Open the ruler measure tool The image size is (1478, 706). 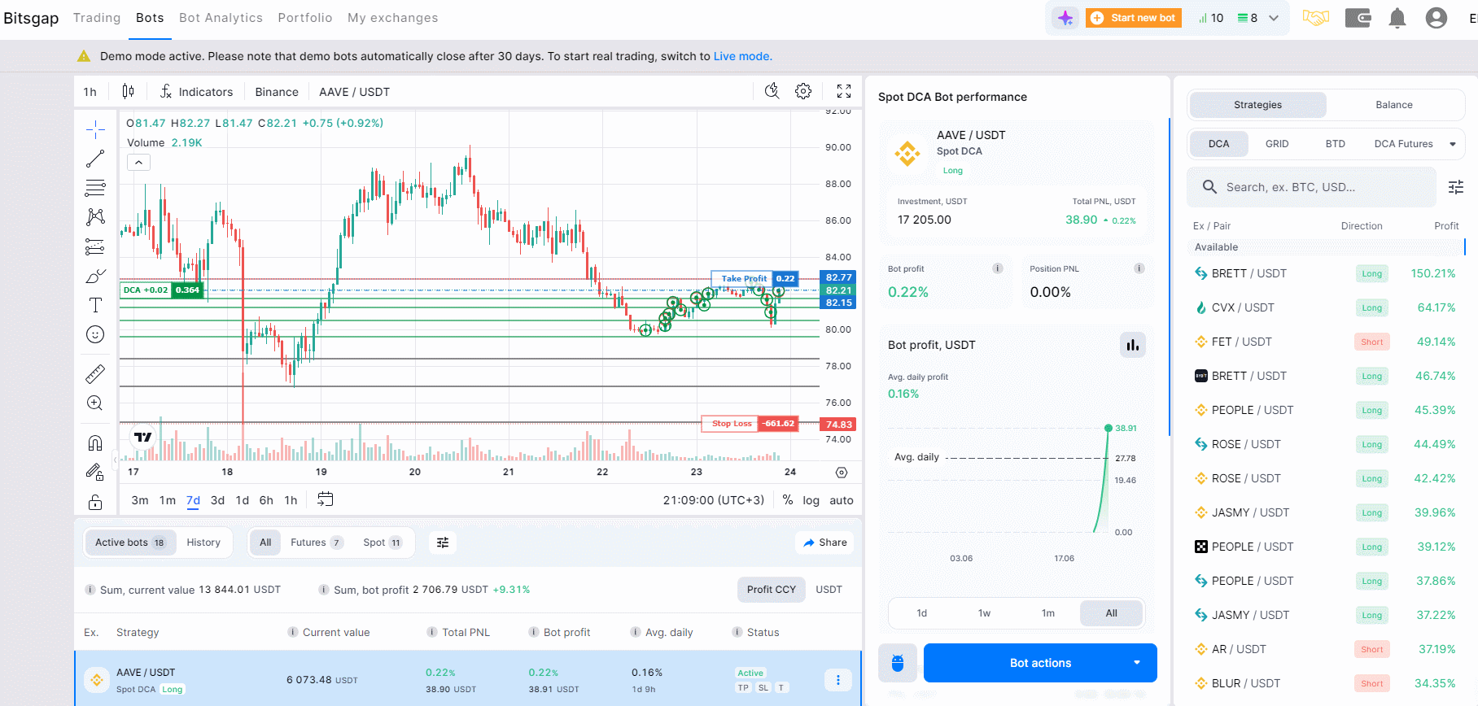coord(95,374)
